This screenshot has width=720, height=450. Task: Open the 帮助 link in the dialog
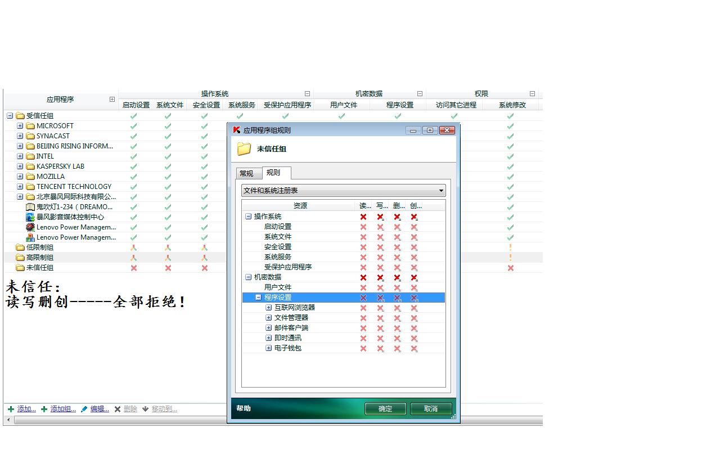tap(244, 408)
